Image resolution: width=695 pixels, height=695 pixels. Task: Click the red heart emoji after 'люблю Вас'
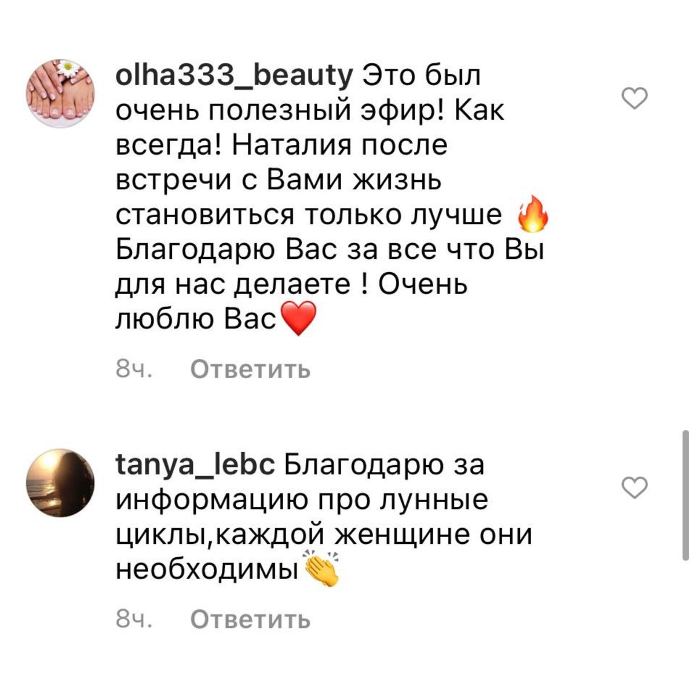pyautogui.click(x=298, y=319)
